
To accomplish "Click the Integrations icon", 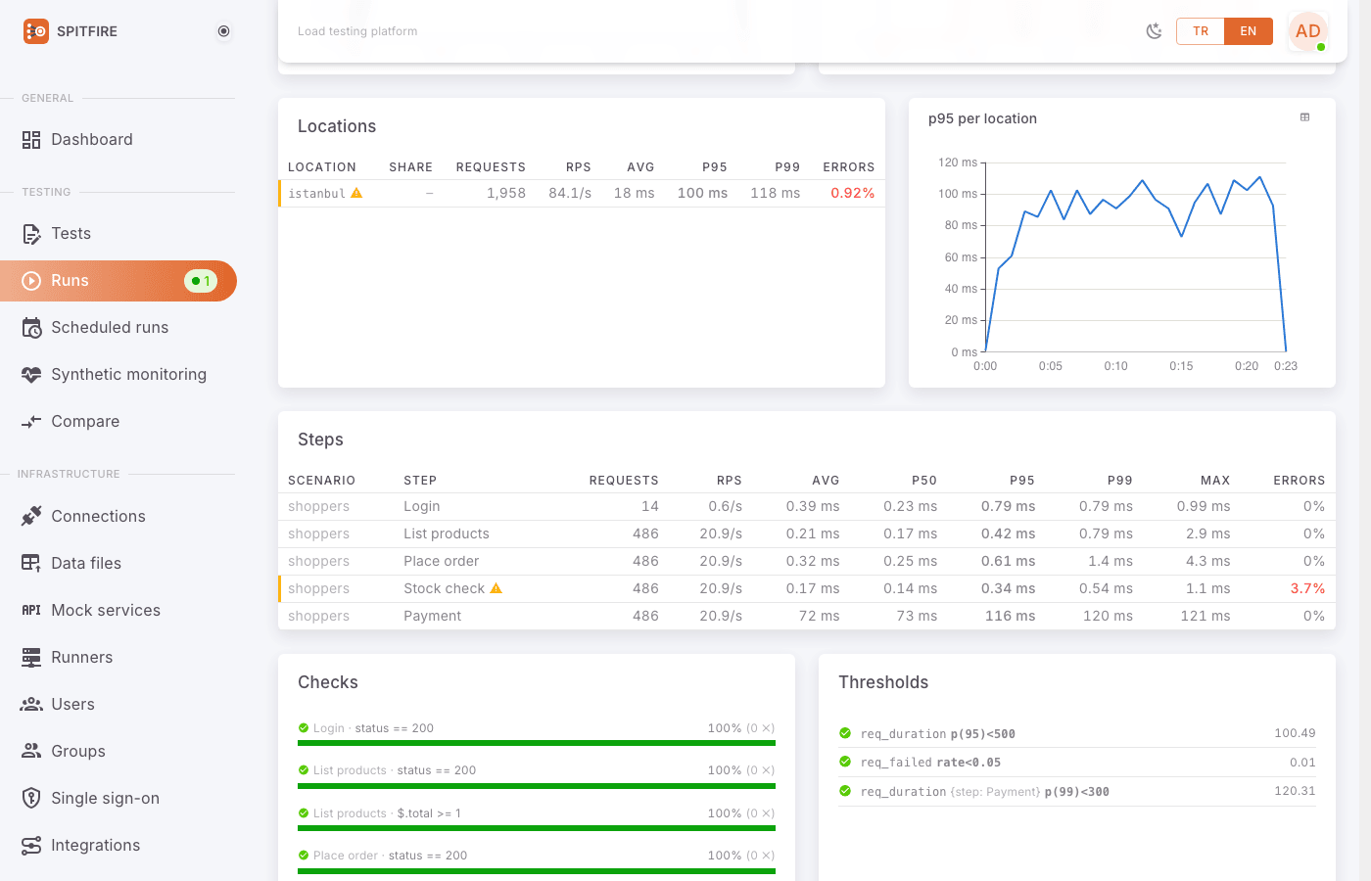I will click(x=31, y=845).
